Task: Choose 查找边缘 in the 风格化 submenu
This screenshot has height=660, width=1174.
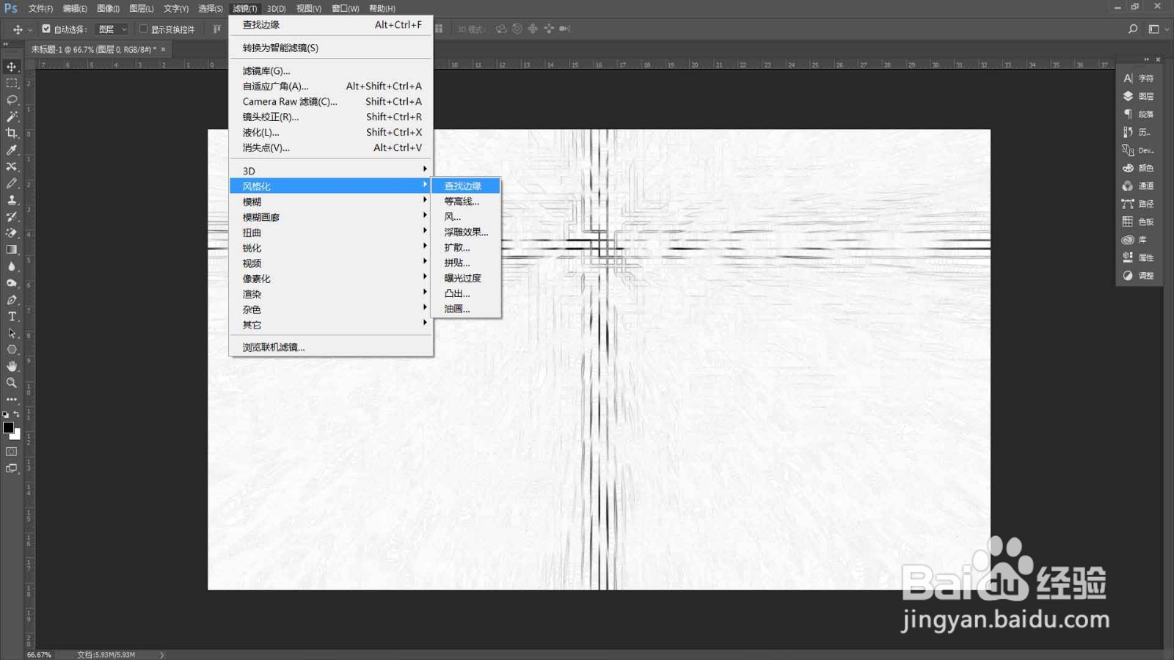Action: pos(466,186)
